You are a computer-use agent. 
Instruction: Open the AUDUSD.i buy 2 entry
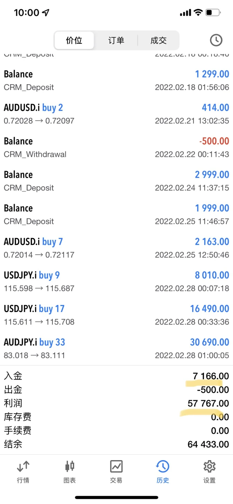[x=116, y=113]
